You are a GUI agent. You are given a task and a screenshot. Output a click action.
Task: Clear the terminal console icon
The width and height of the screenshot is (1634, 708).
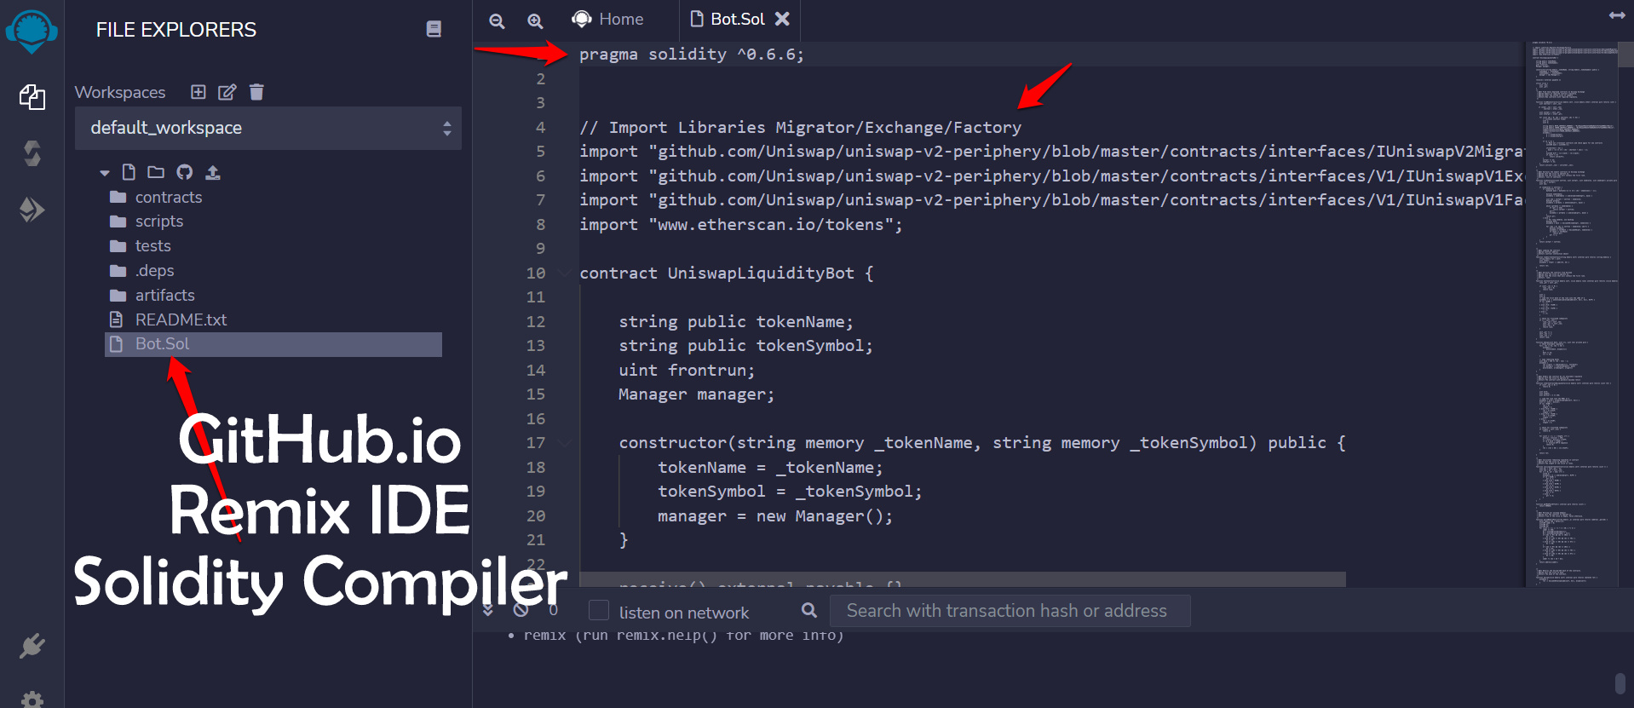[x=521, y=610]
